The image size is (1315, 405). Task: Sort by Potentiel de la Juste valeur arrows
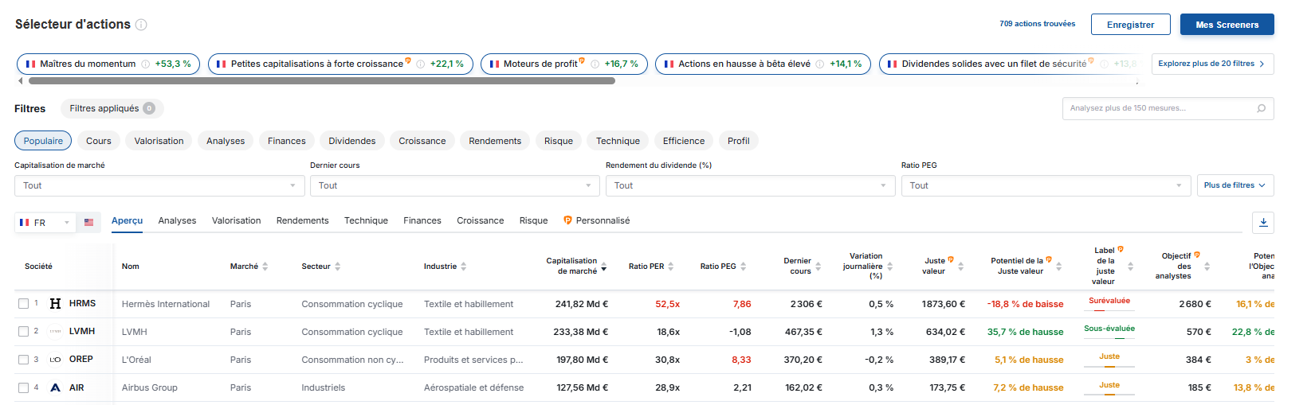[x=1059, y=267]
